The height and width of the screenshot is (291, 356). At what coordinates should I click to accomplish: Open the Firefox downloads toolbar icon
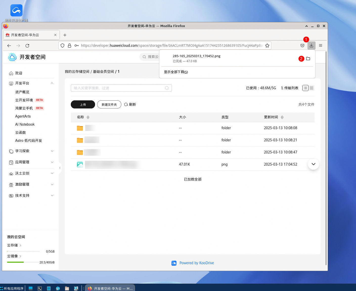pyautogui.click(x=311, y=46)
